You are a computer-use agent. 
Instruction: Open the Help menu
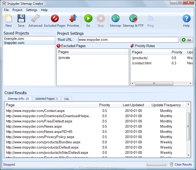tap(44, 10)
